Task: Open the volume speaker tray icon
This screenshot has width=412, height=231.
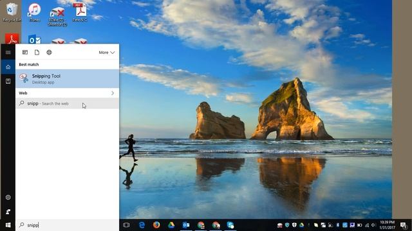Action: [x=373, y=225]
